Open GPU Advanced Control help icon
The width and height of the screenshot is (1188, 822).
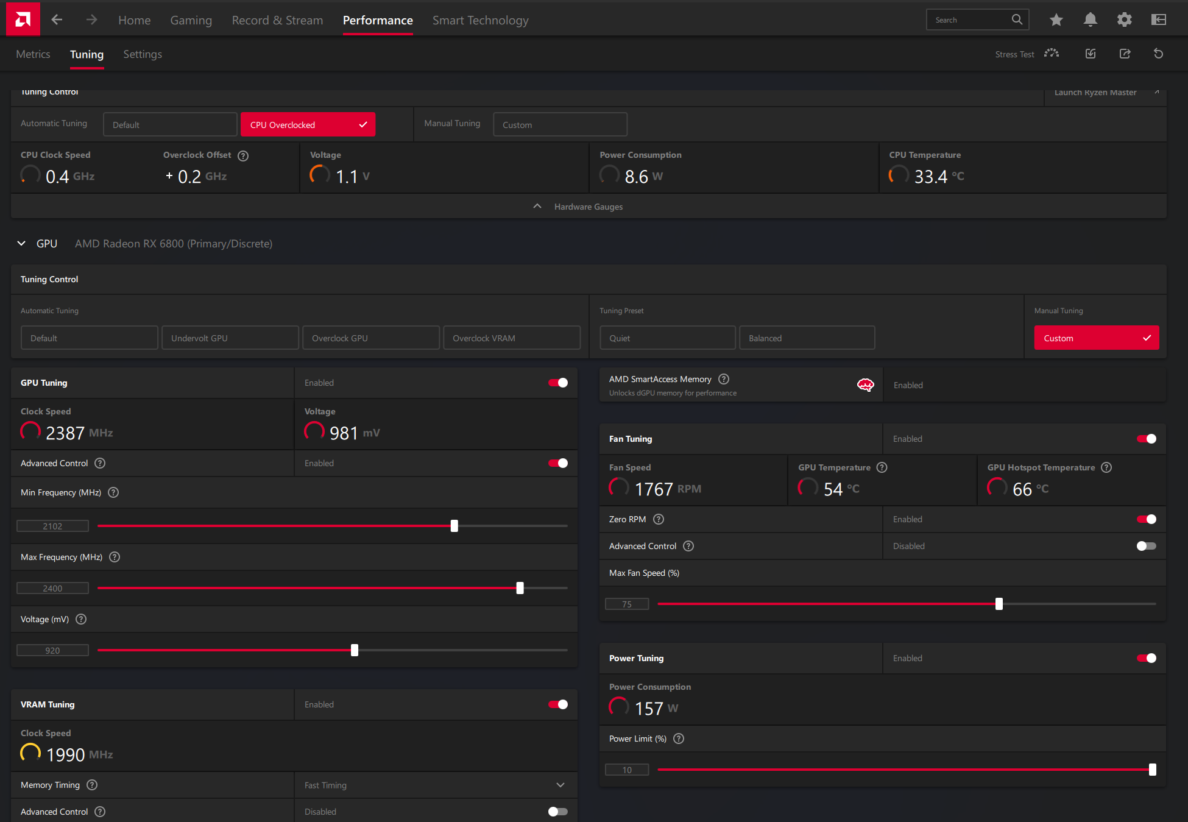[x=100, y=463]
